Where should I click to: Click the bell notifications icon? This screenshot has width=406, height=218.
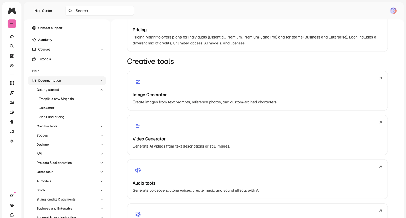12,215
